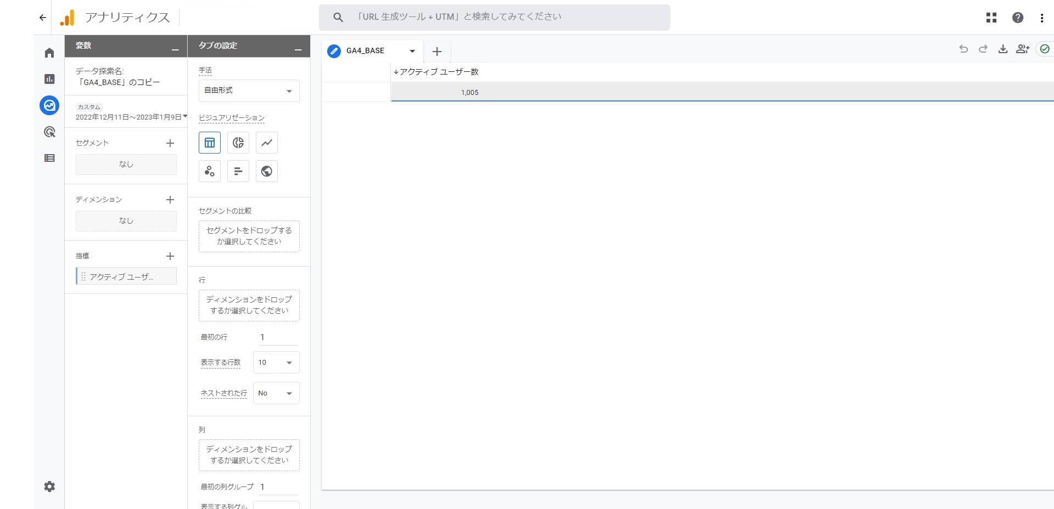The width and height of the screenshot is (1054, 509).
Task: Open the GA4_BASE tab dropdown arrow
Action: [x=412, y=51]
